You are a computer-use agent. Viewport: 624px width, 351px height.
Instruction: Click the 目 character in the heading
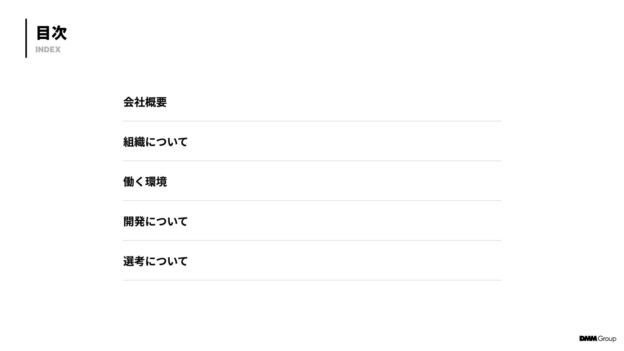(x=43, y=33)
